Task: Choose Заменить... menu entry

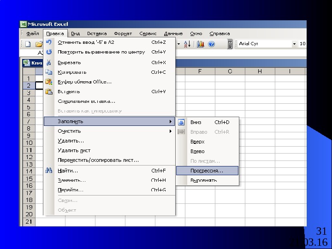Action: [109, 180]
